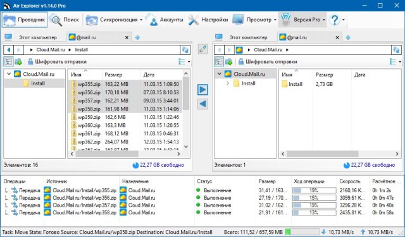Collapse the Cloud.Mail.ru node in the left tree
This screenshot has width=405, height=237.
tap(9, 74)
